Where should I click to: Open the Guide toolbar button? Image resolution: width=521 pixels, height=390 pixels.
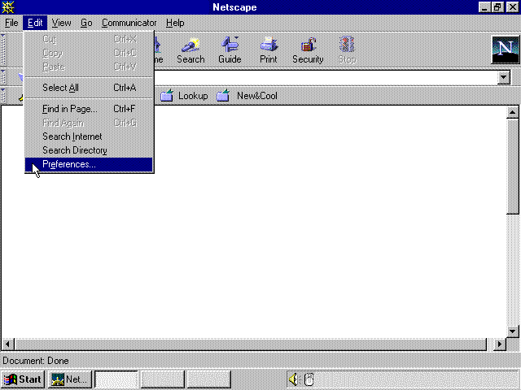coord(230,50)
